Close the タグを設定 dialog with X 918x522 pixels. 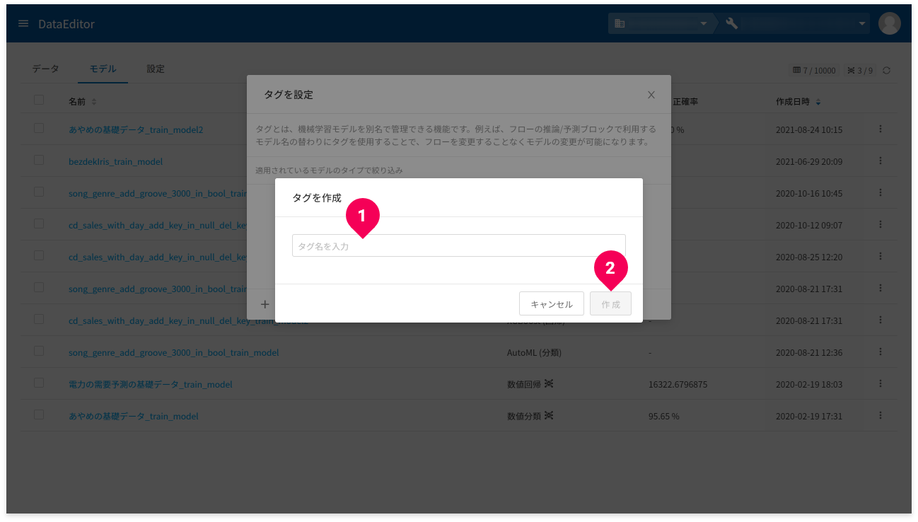coord(651,95)
